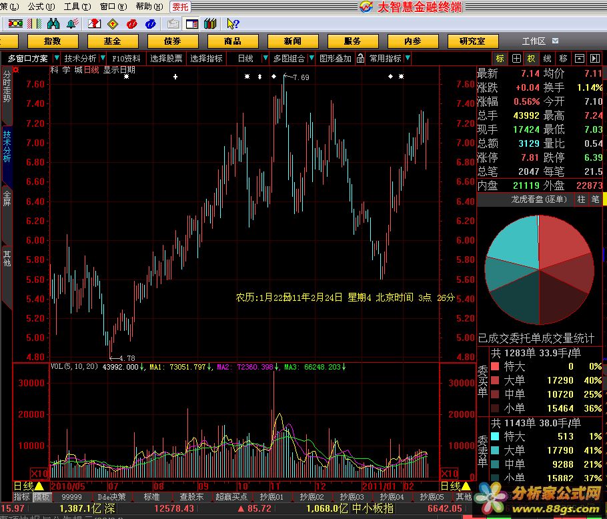Click the F10资料 toolbar item
Viewport: 607px width, 519px height.
coord(126,59)
